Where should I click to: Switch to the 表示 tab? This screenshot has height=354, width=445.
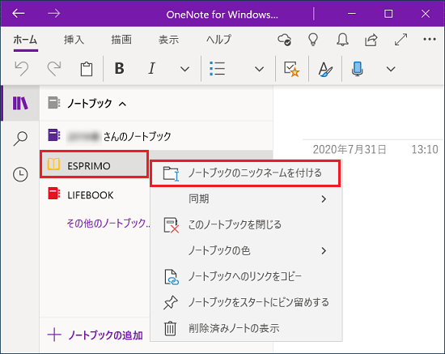point(168,40)
